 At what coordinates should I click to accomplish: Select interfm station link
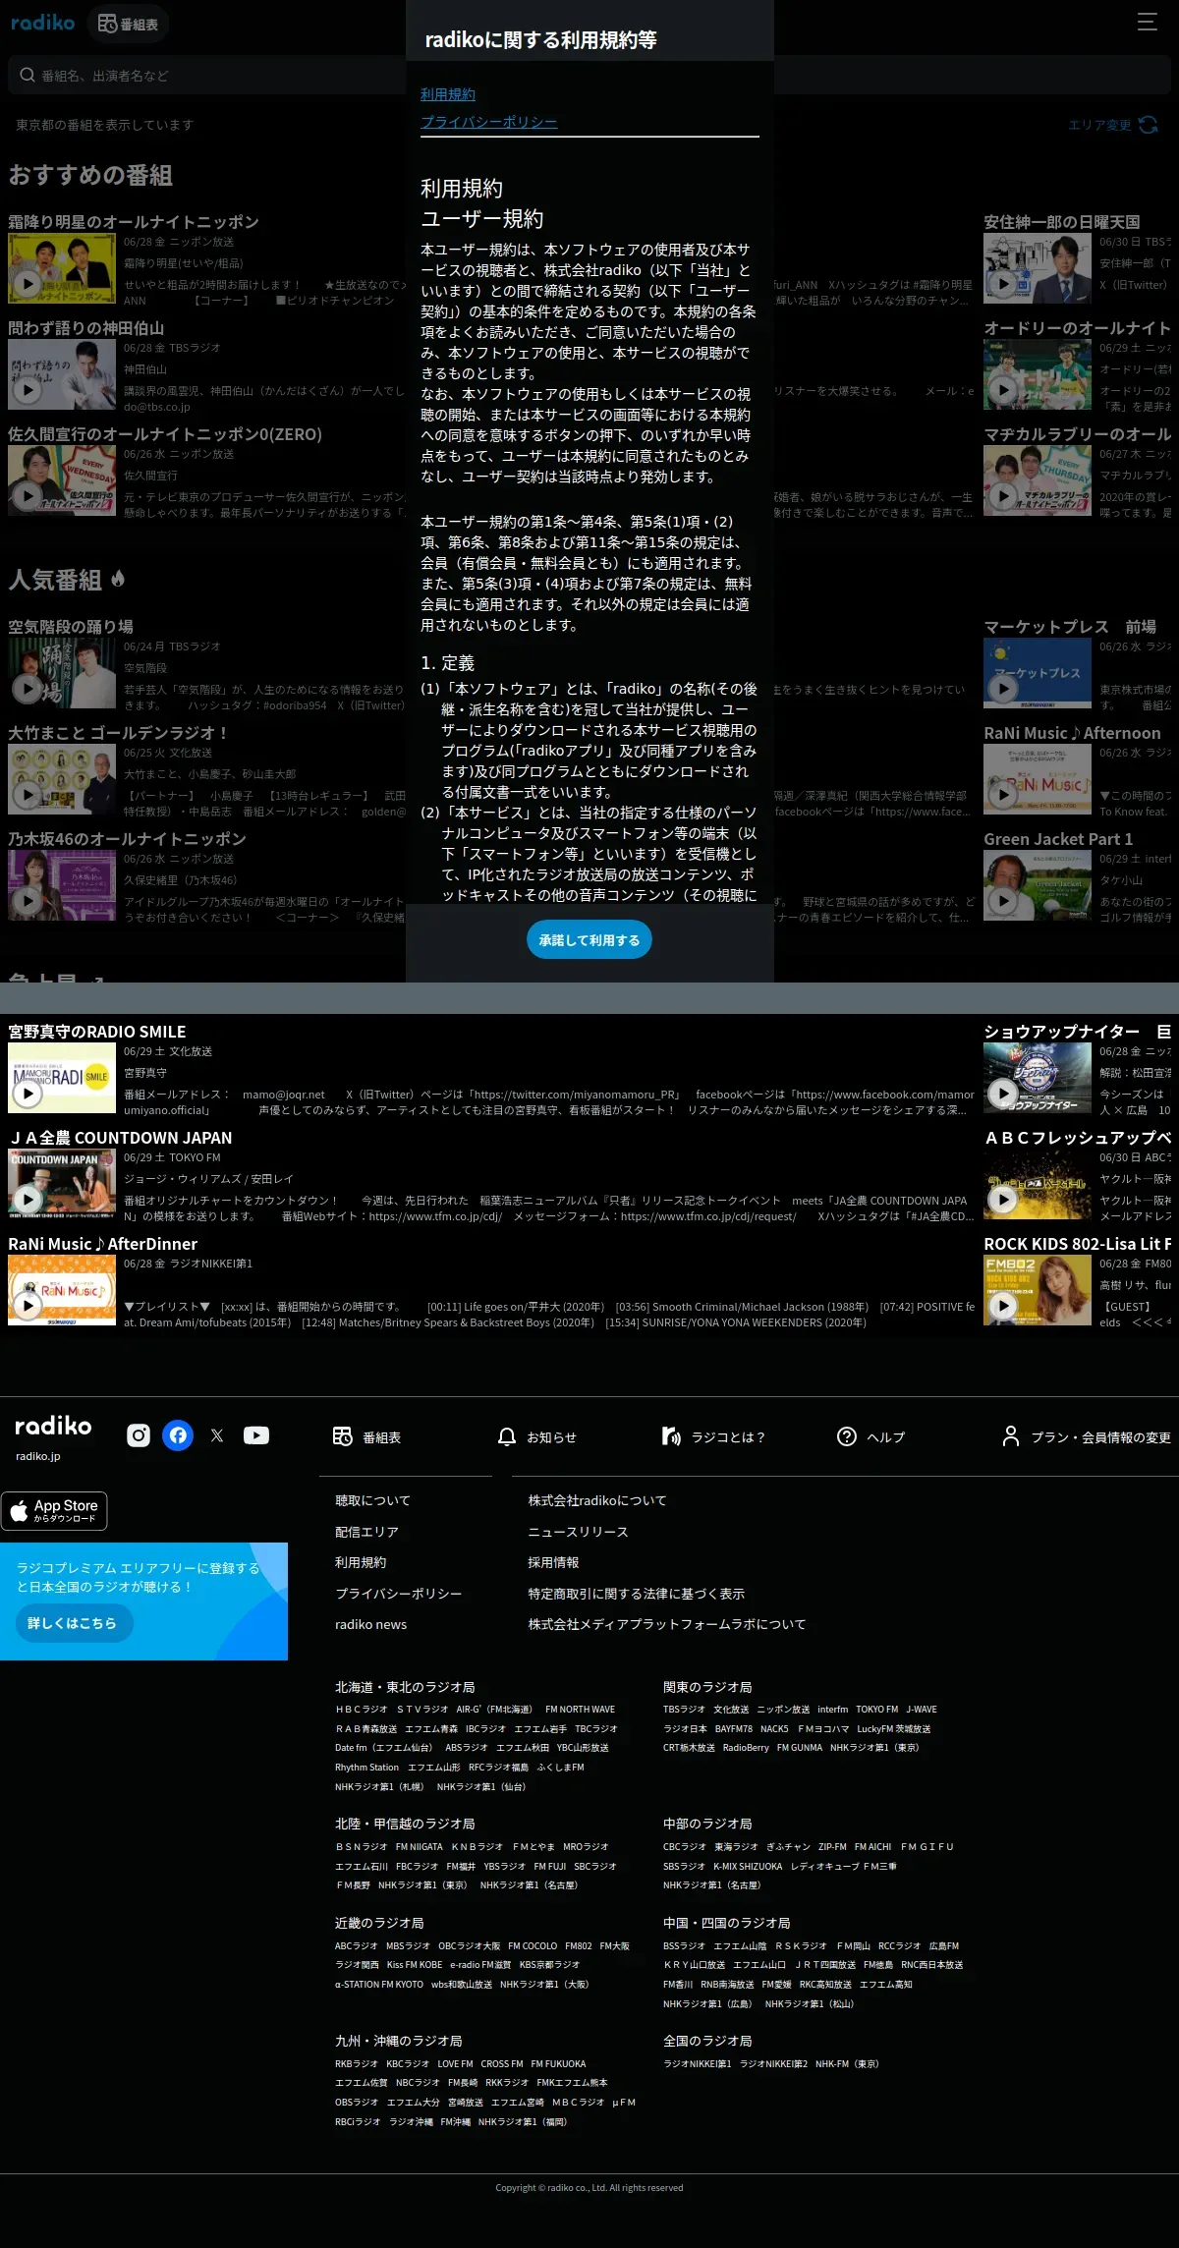[832, 1710]
